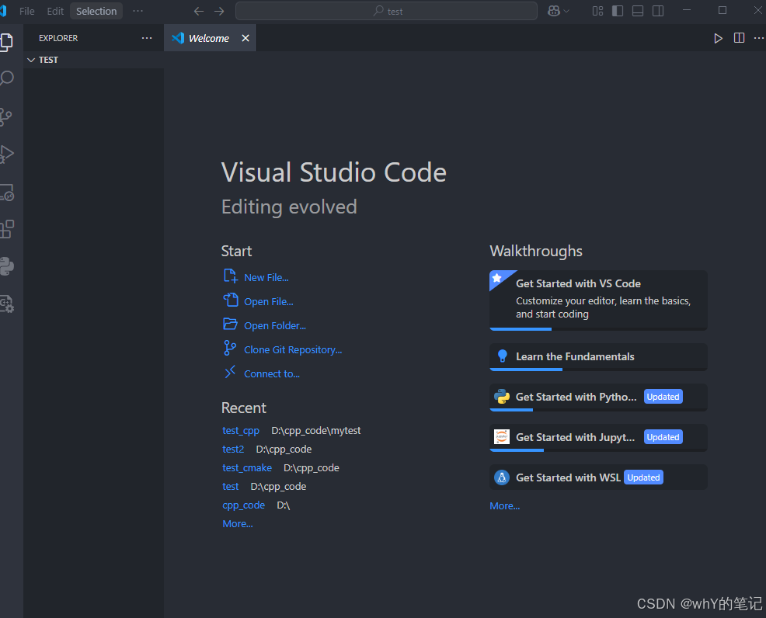Open recent folder test in D:\cpp_code
Viewport: 766px width, 618px height.
click(x=231, y=486)
